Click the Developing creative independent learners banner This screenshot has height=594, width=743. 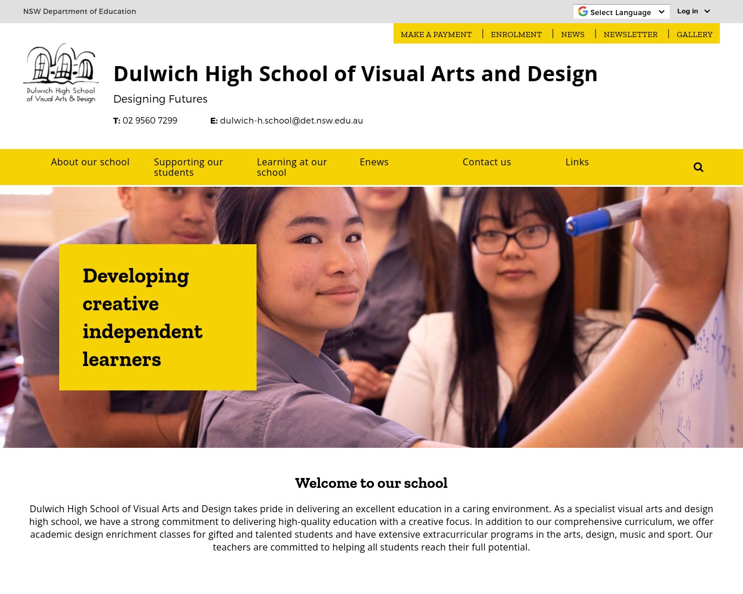pos(158,317)
